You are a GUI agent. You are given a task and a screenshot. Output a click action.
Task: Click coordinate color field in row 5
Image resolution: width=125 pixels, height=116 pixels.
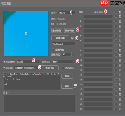coord(98,36)
